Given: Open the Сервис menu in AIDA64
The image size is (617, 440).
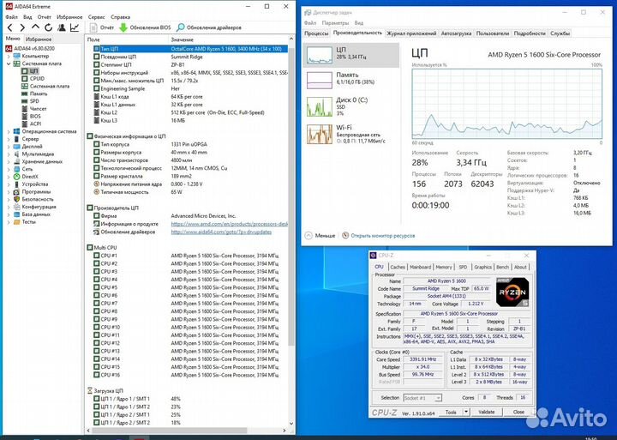Looking at the screenshot, I should coord(96,17).
